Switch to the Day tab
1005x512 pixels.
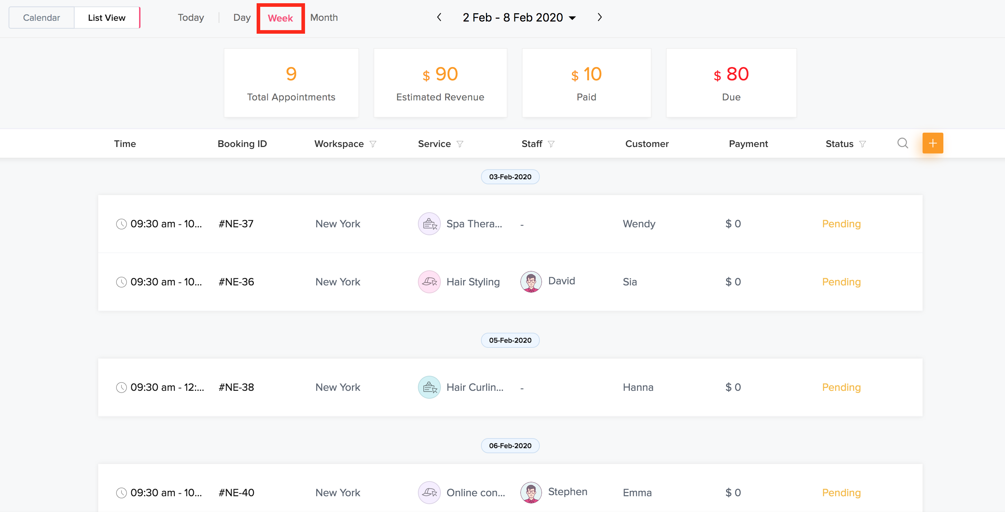[242, 18]
